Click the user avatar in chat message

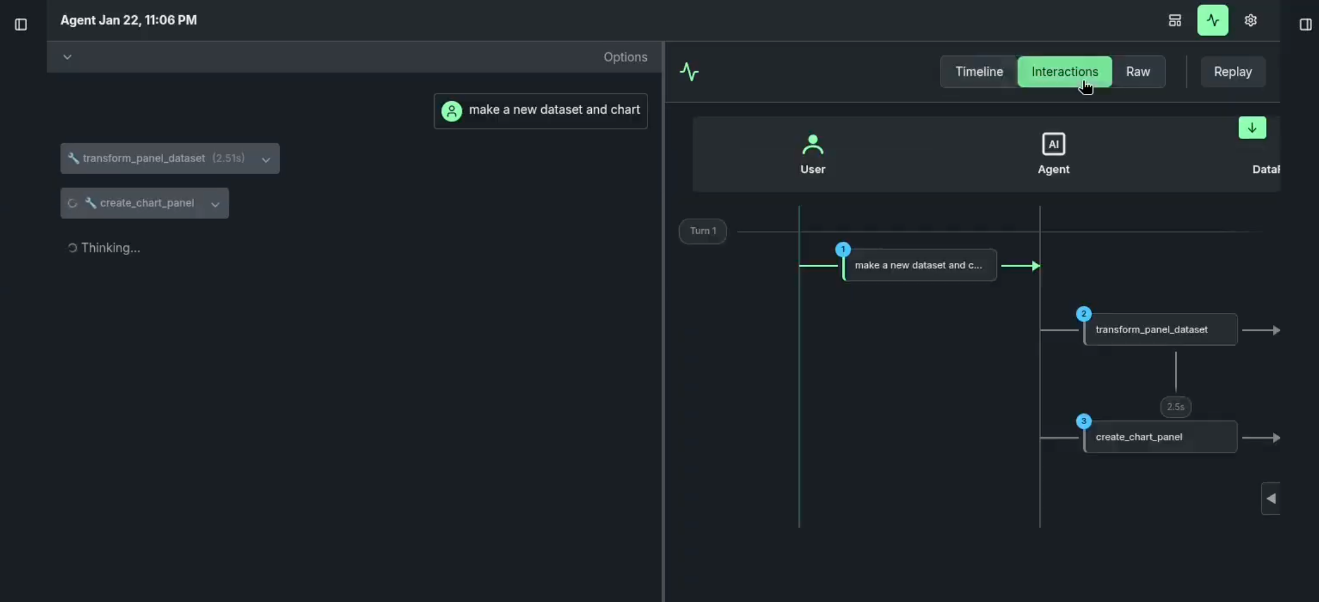click(452, 111)
